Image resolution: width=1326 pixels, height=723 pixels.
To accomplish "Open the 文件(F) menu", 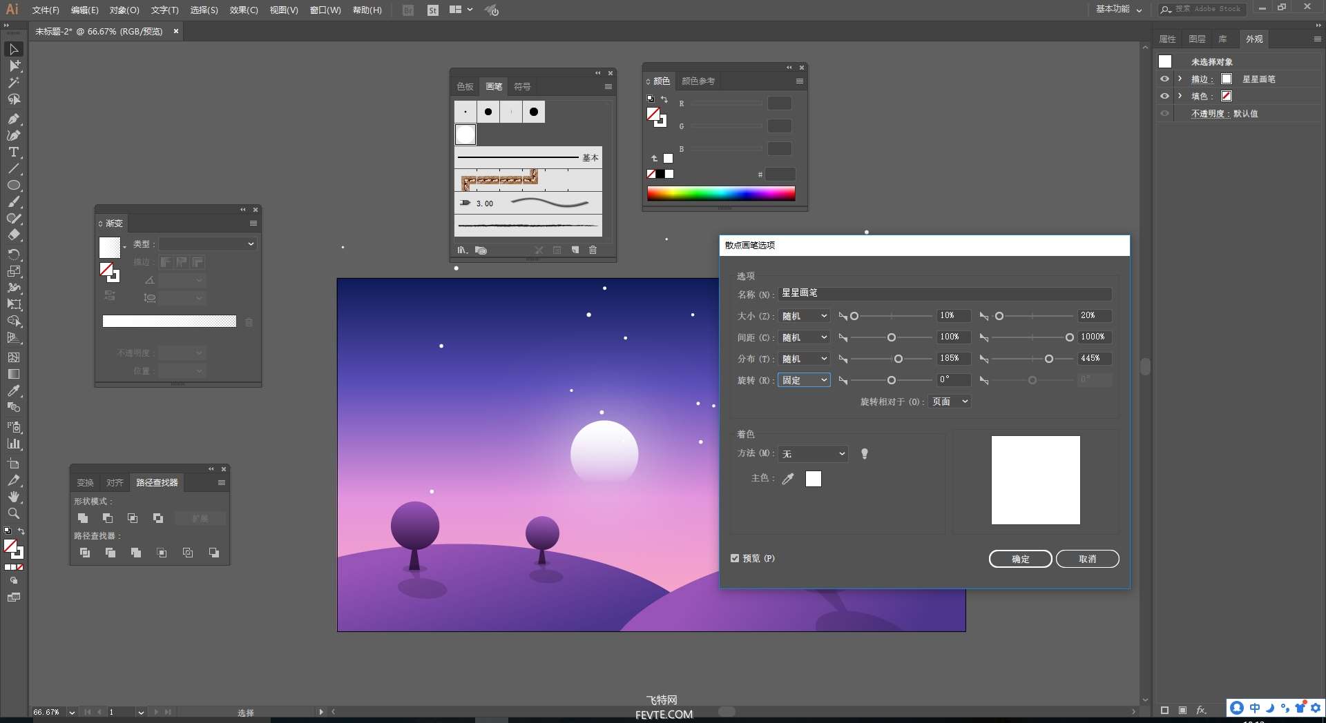I will (46, 10).
